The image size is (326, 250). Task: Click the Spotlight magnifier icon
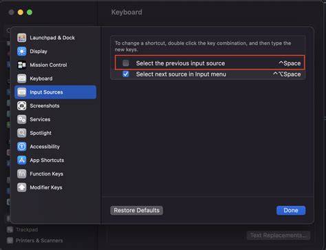click(x=22, y=133)
